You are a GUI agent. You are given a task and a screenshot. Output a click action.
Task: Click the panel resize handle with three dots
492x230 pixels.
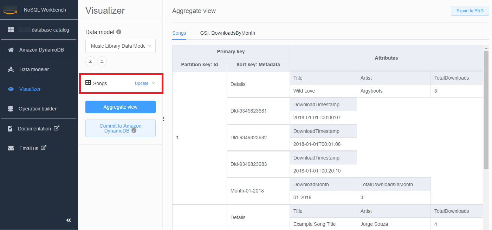coord(164,119)
